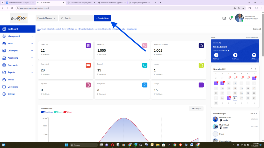Click the Add Funds plus icon

[x=216, y=55]
